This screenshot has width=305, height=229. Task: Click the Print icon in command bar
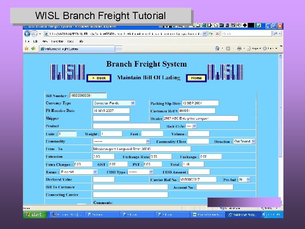click(239, 48)
